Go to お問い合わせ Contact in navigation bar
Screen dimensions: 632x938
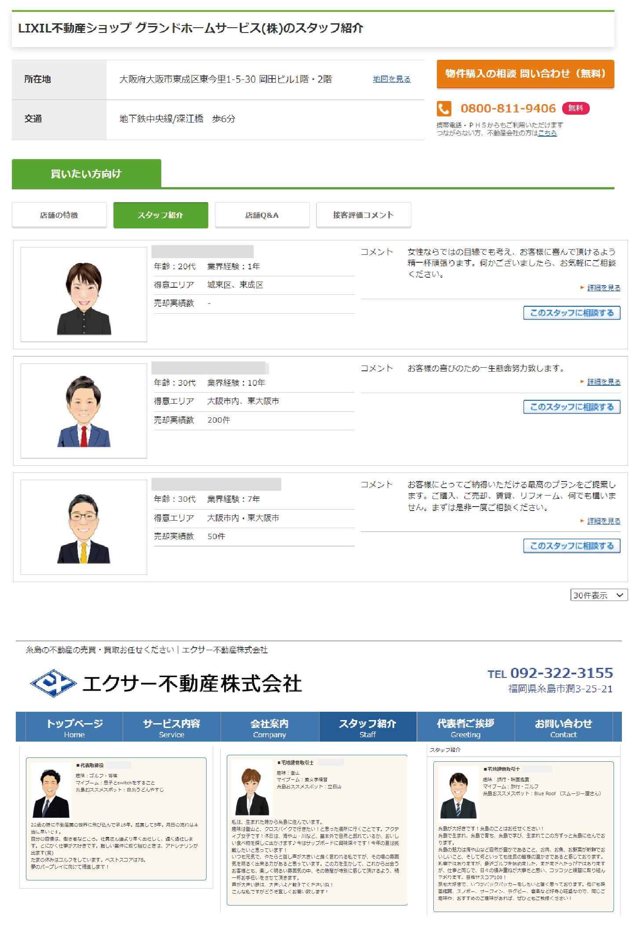point(563,727)
